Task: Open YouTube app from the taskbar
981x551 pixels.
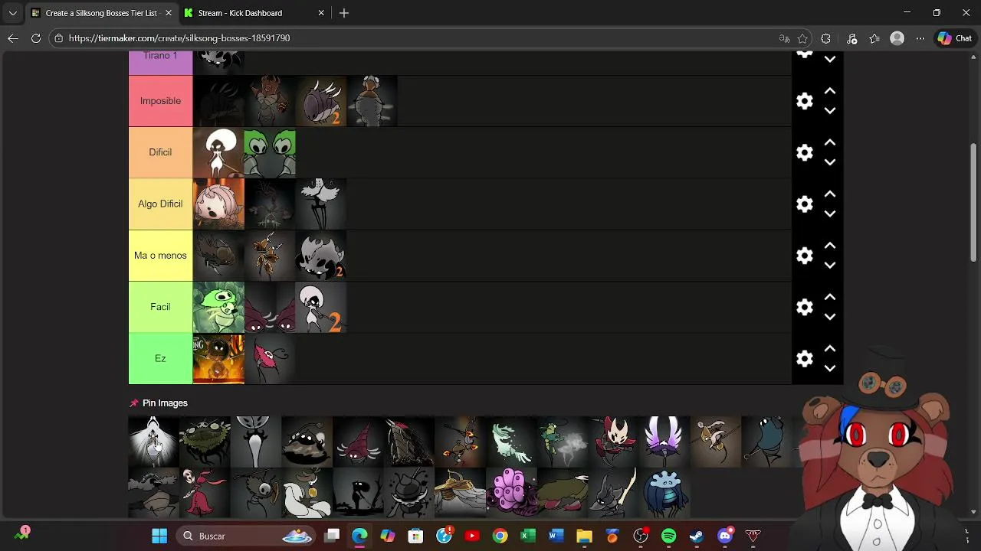Action: coord(472,536)
